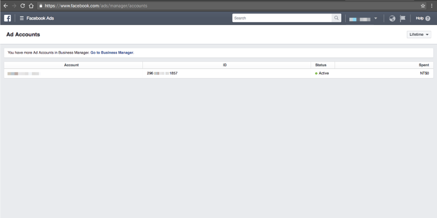Screen dimensions: 437x218
Task: Click the Active status cell
Action: (x=322, y=73)
